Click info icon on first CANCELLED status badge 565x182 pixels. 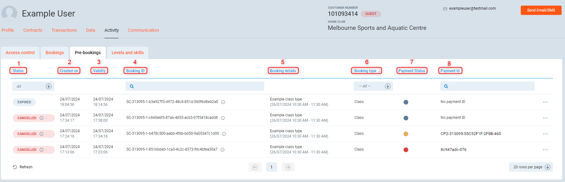[x=41, y=118]
